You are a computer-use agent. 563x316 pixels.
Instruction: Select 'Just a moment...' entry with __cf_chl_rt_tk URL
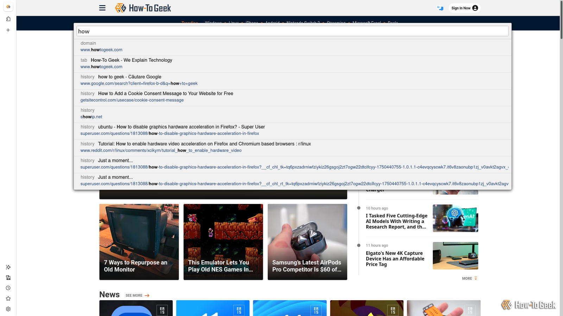[x=292, y=181]
